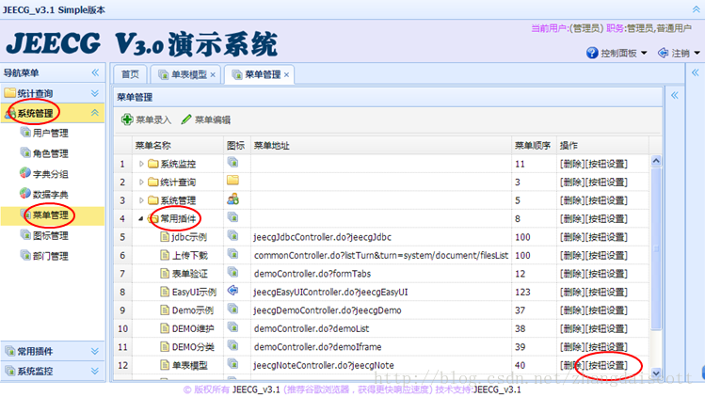The height and width of the screenshot is (397, 705).
Task: Open 角色管理 in the sidebar
Action: coord(51,153)
